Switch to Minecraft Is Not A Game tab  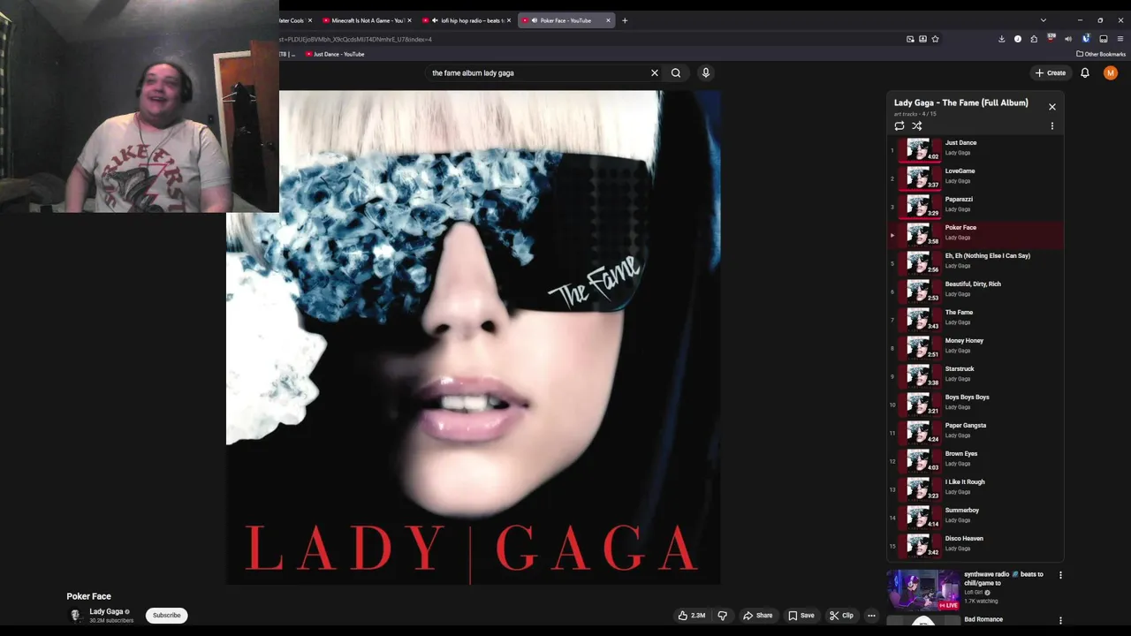click(366, 20)
